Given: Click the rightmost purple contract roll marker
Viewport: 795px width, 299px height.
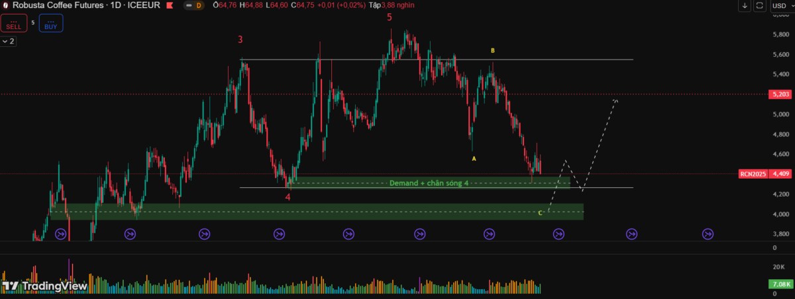Looking at the screenshot, I should 708,234.
